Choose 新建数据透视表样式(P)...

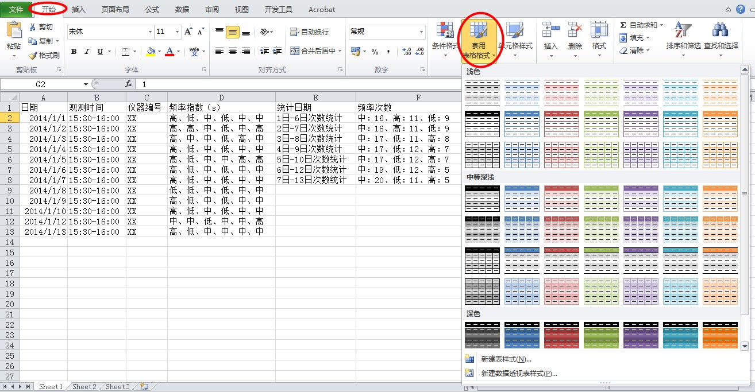519,374
